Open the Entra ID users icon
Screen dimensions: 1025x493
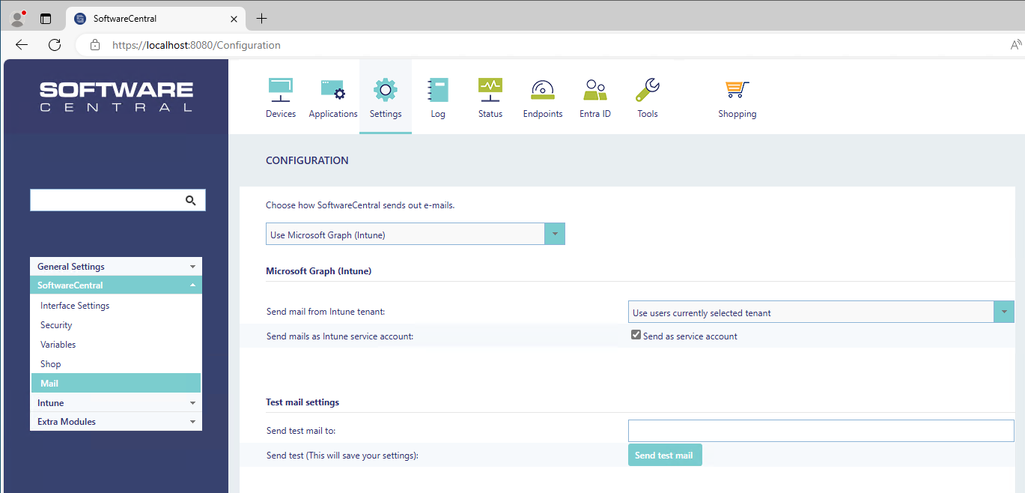pos(595,91)
